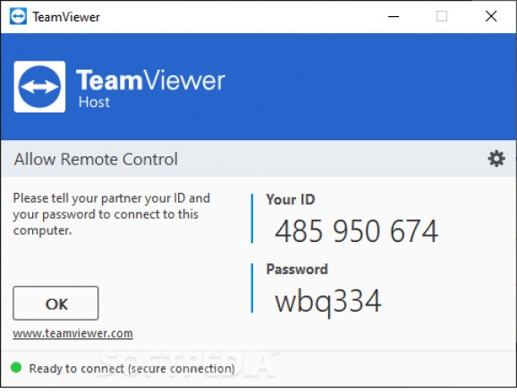Click the Your ID label
The height and width of the screenshot is (392, 517).
coord(291,199)
